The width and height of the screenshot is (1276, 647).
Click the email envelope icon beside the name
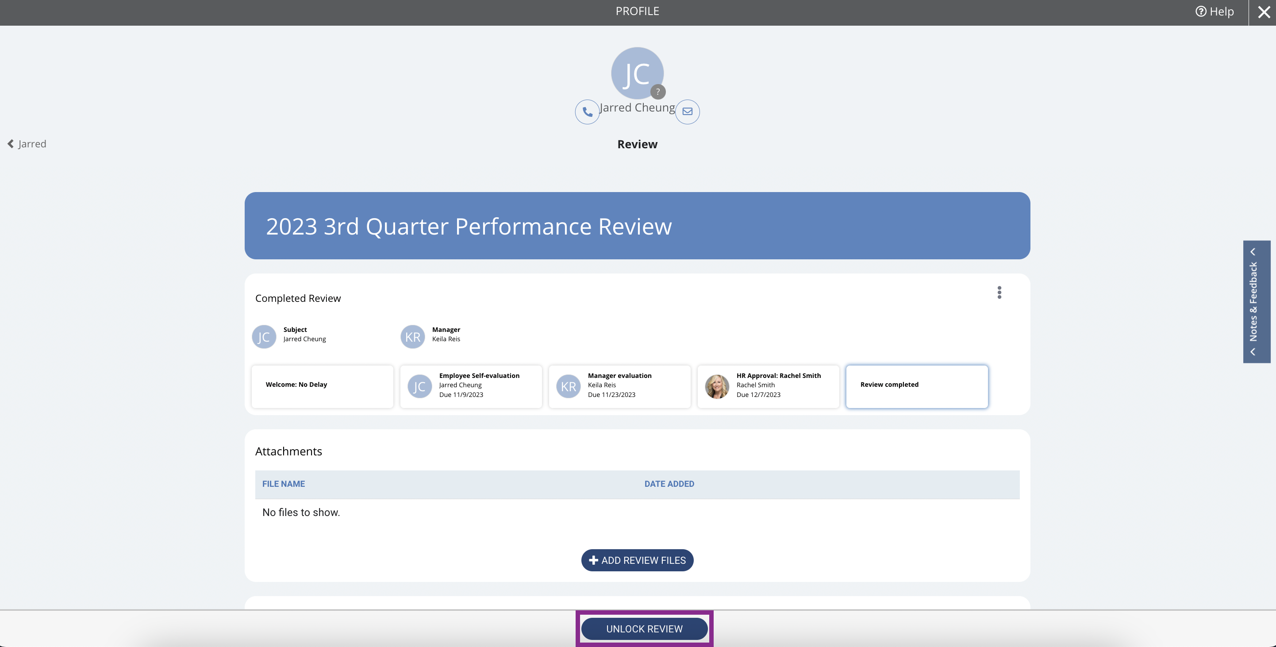(x=688, y=112)
